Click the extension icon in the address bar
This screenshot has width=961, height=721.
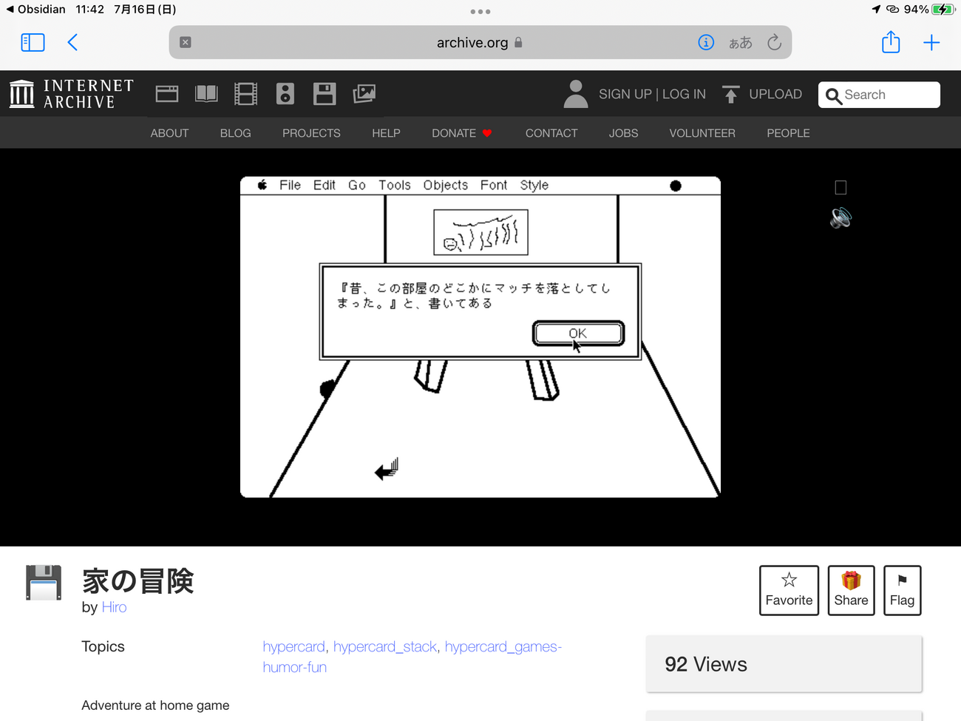[x=186, y=42]
